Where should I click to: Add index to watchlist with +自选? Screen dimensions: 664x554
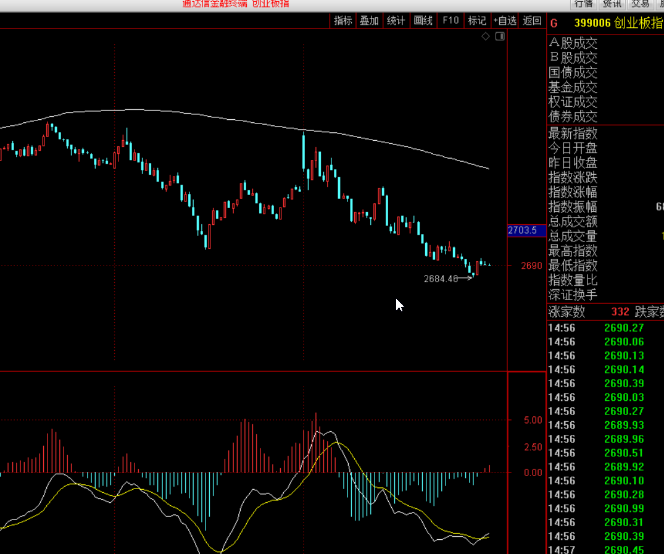(504, 20)
